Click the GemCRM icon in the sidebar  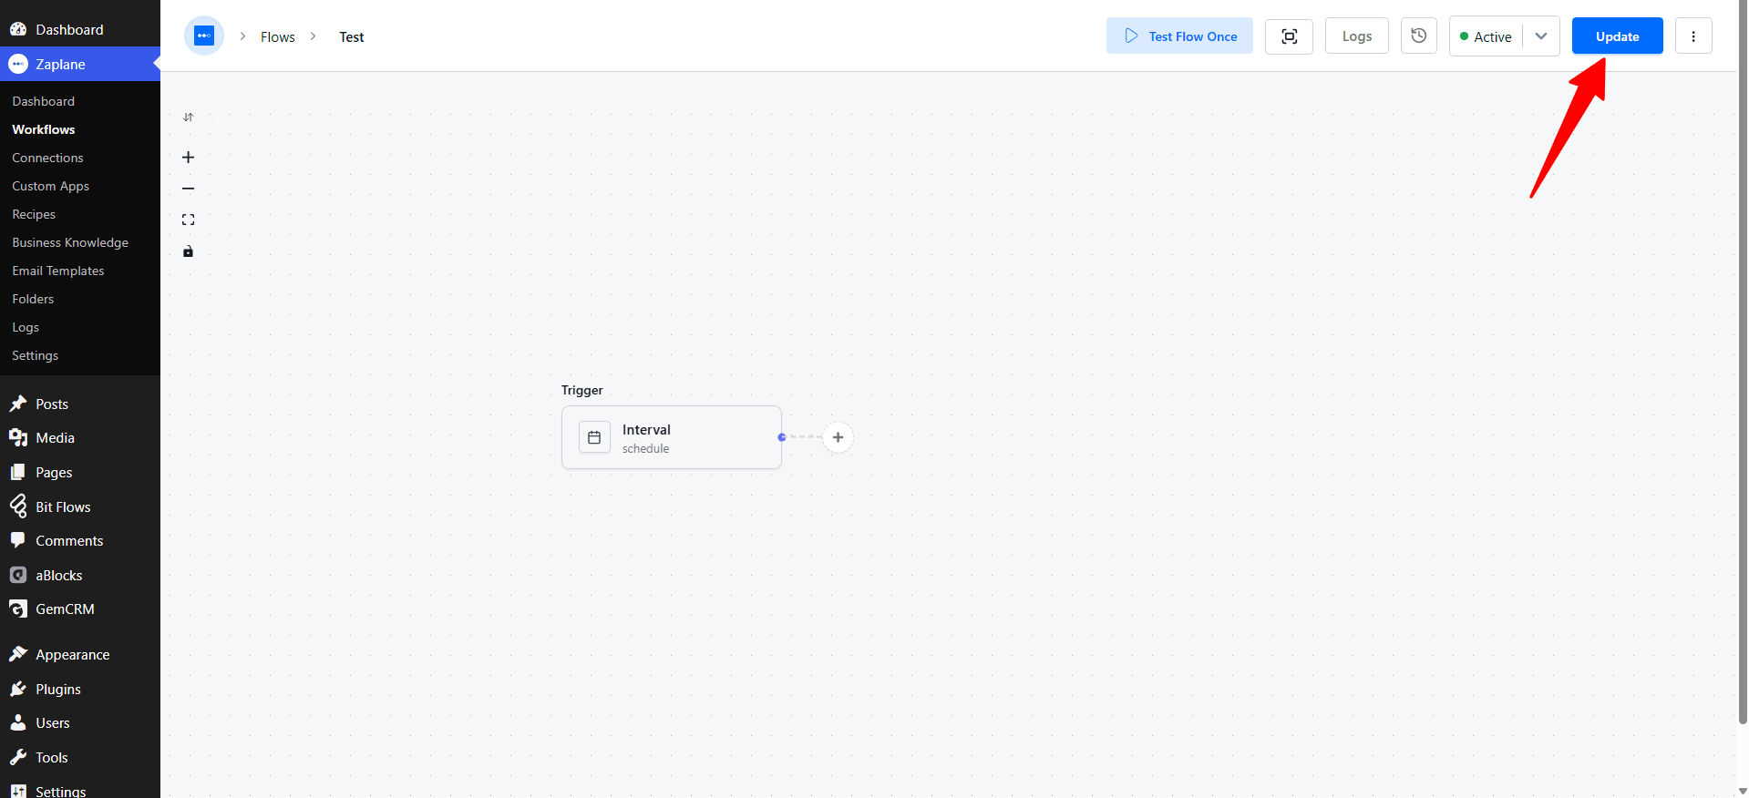pyautogui.click(x=18, y=609)
